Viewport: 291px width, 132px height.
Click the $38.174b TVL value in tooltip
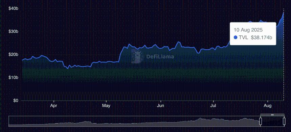262,37
